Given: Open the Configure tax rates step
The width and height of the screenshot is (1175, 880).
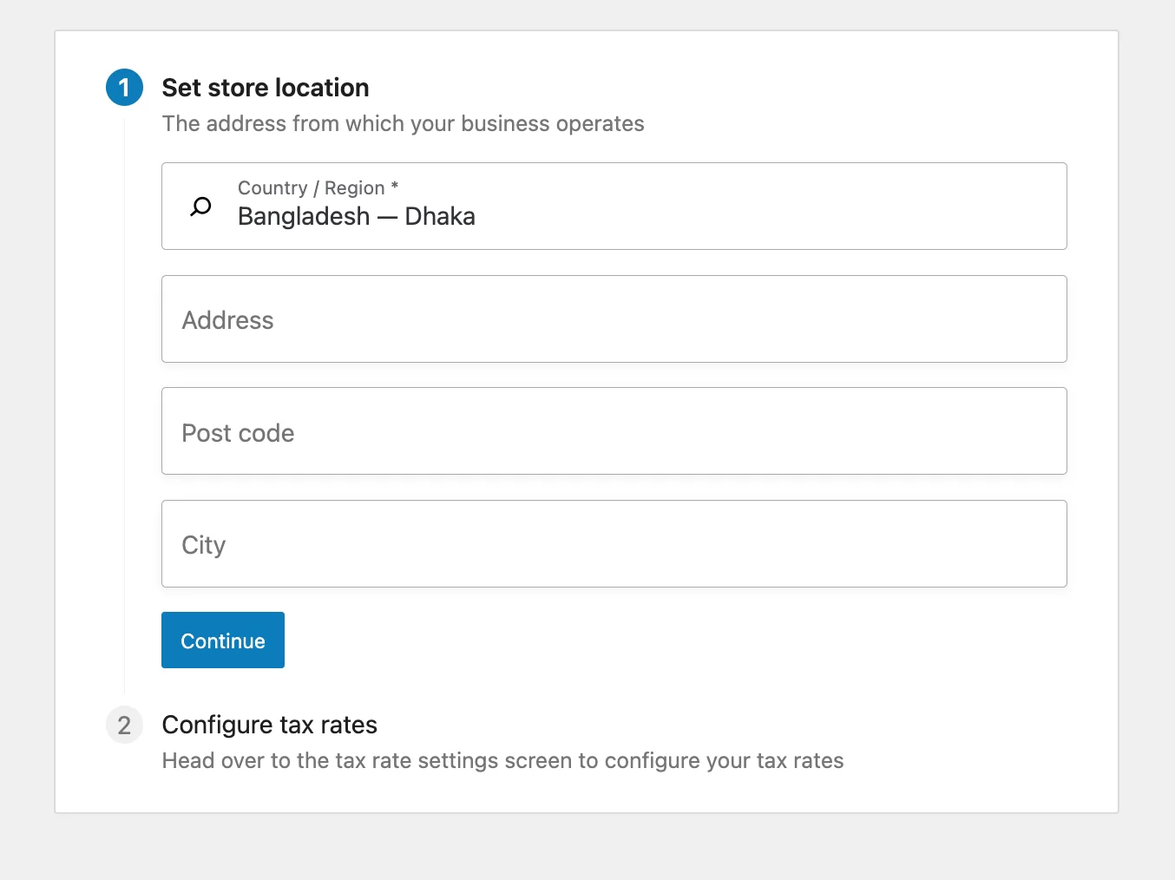Looking at the screenshot, I should coord(270,725).
